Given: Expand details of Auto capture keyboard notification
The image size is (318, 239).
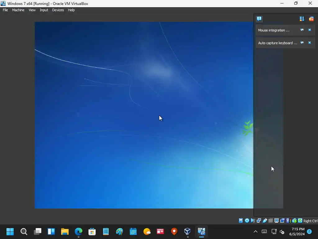Looking at the screenshot, I should tap(302, 43).
